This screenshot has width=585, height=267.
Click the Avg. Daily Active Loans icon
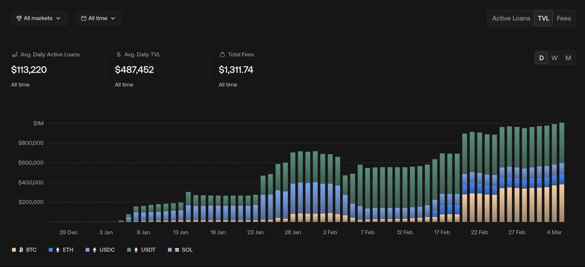click(15, 55)
